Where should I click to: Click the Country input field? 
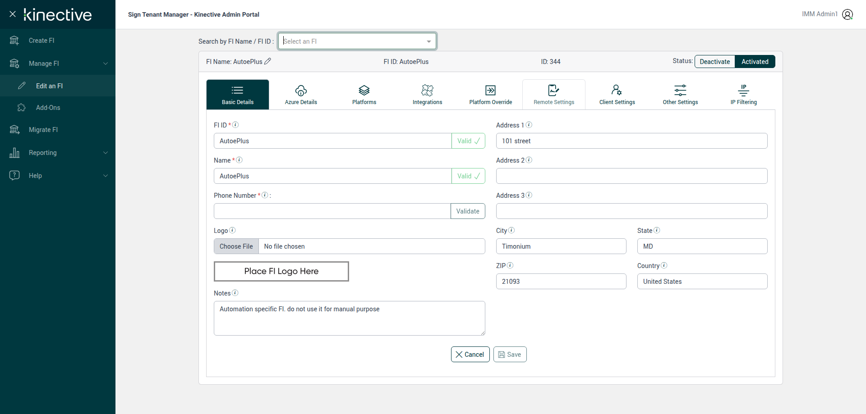tap(702, 282)
